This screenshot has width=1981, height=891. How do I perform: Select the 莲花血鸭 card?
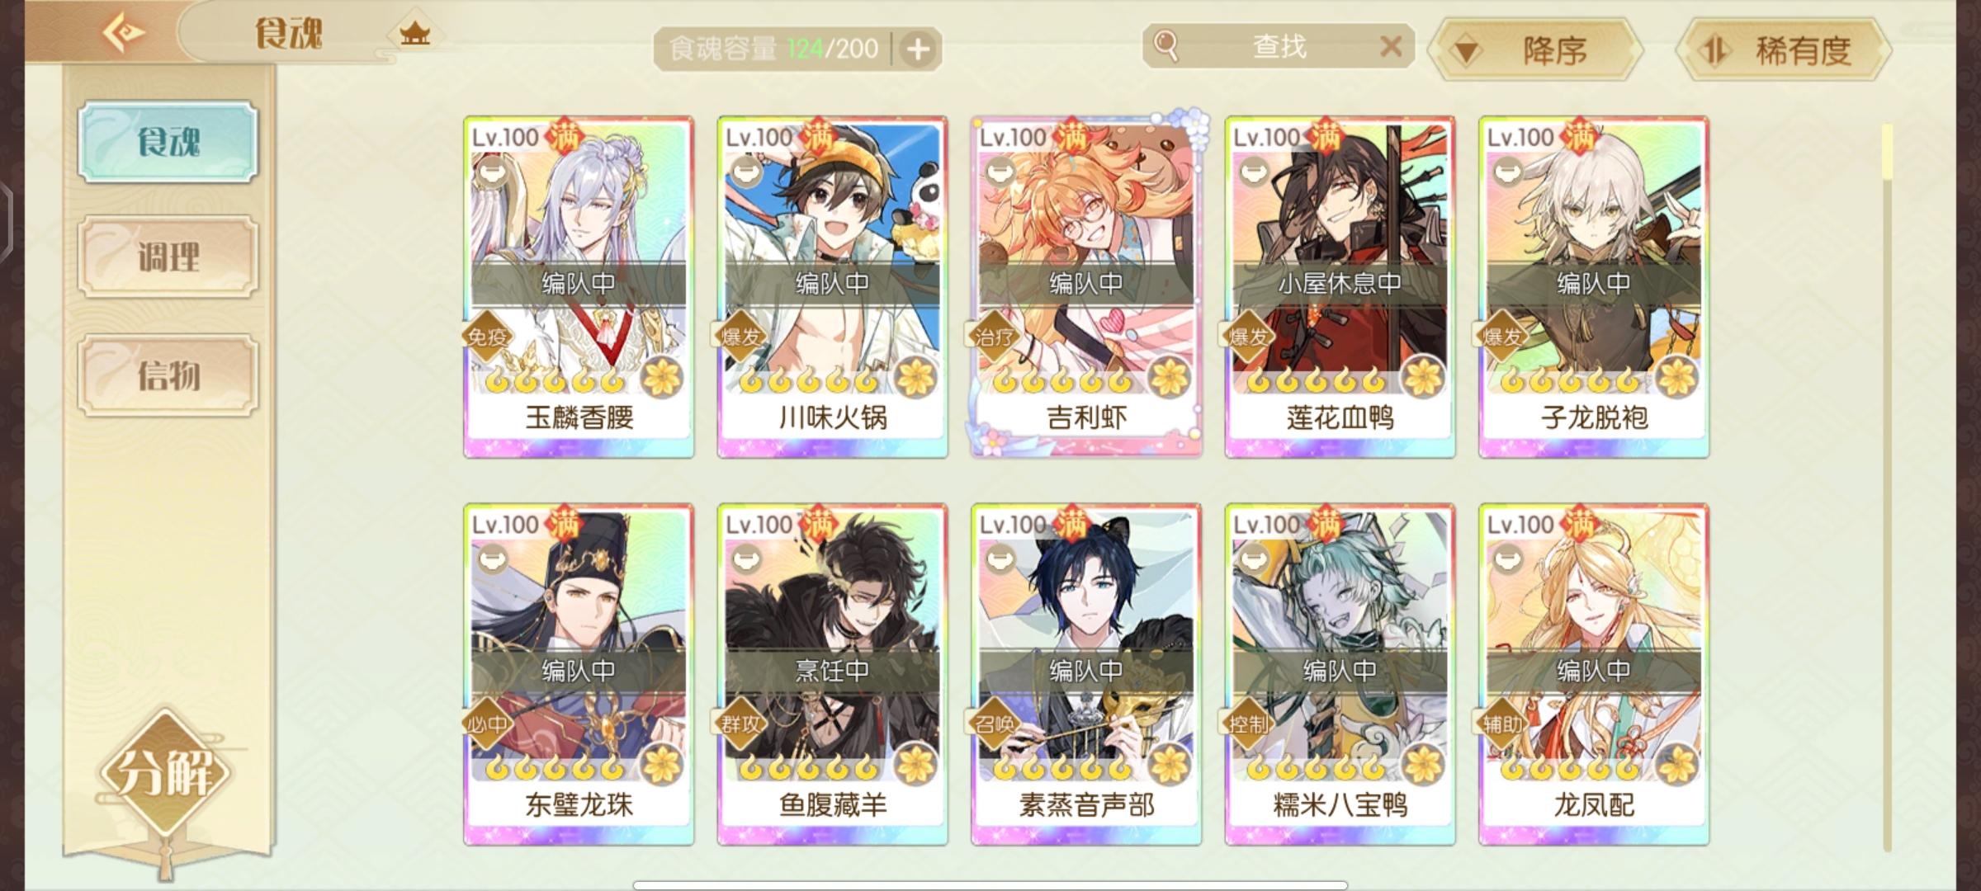coord(1340,287)
